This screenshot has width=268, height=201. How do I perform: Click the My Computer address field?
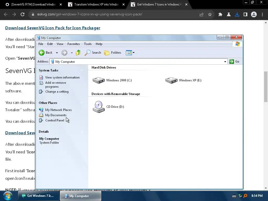(138, 62)
